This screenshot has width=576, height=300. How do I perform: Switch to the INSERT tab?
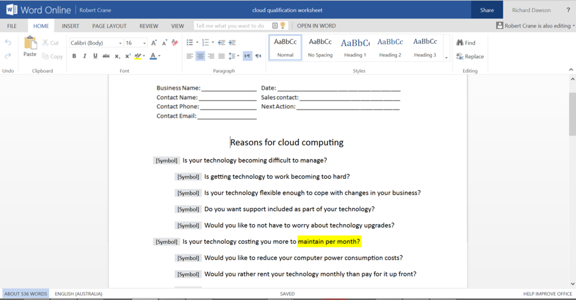tap(70, 26)
